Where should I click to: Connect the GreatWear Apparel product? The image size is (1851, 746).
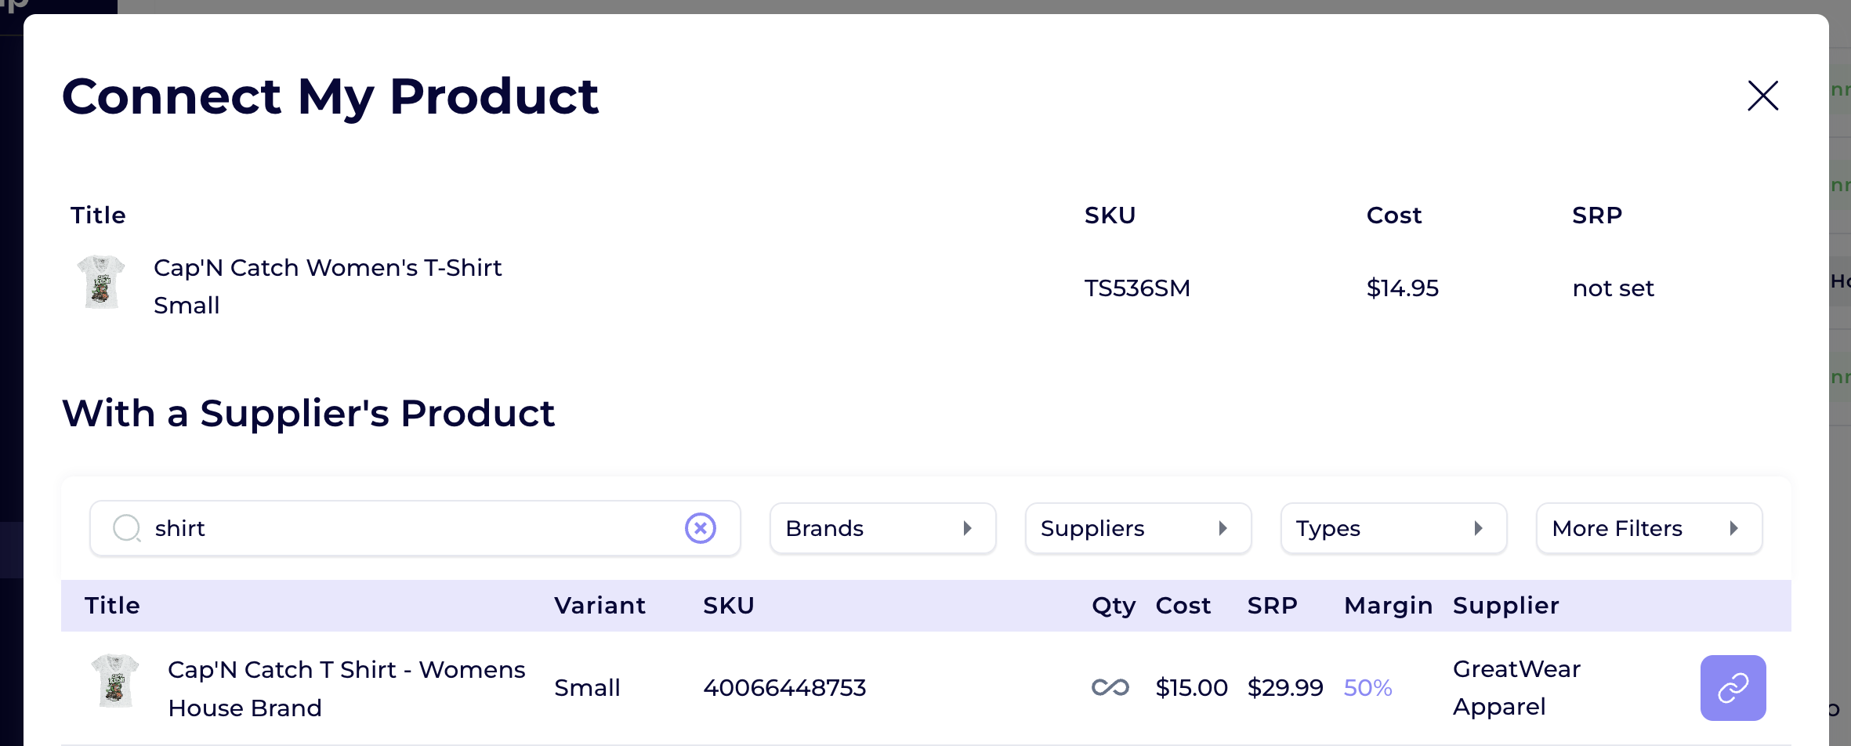point(1732,687)
